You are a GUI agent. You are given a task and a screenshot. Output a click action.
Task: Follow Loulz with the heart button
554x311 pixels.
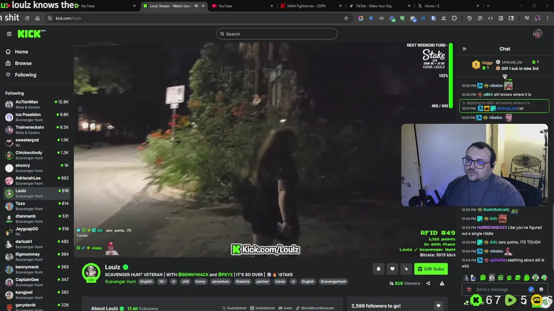392,269
